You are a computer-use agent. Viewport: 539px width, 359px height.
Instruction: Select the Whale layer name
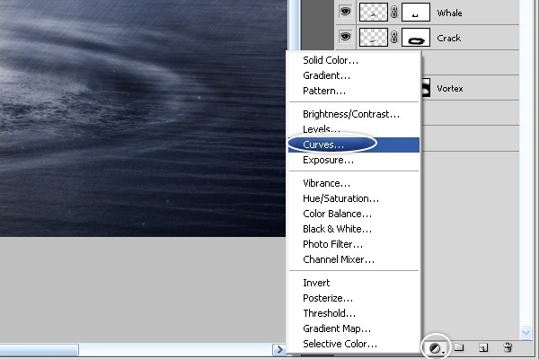click(449, 13)
